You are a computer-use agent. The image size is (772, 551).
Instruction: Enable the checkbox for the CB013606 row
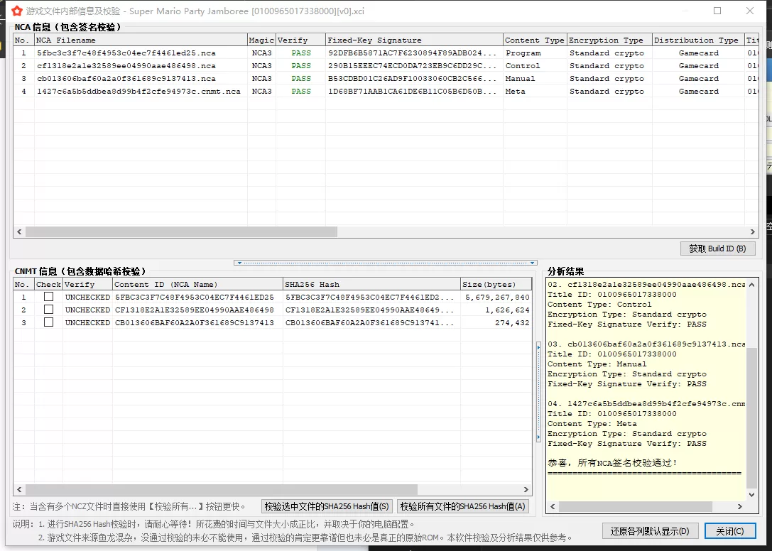tap(48, 322)
